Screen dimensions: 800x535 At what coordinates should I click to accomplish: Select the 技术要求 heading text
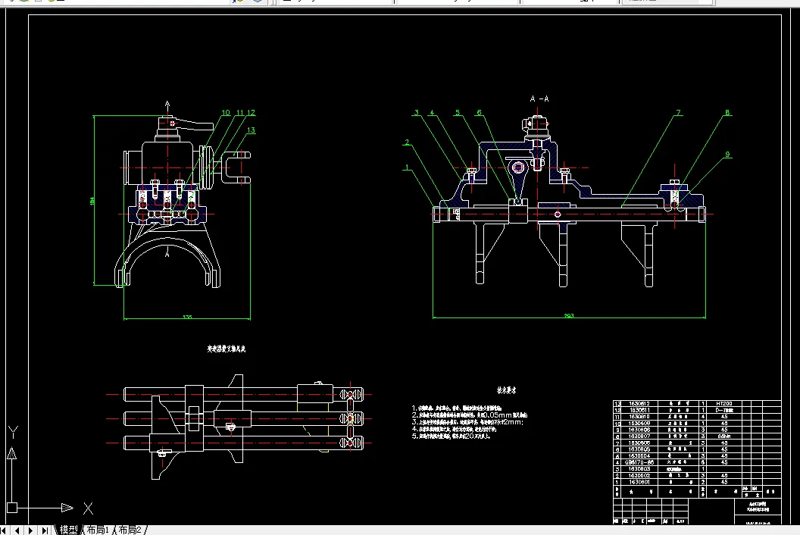[x=506, y=390]
